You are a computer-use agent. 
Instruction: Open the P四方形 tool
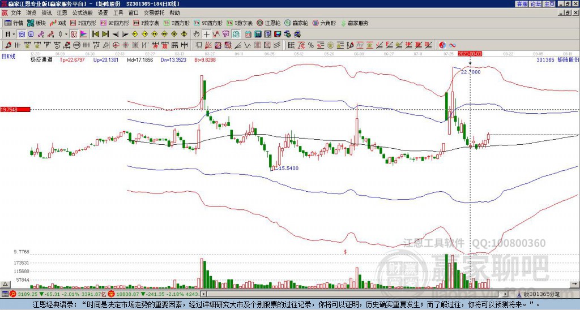pyautogui.click(x=83, y=23)
